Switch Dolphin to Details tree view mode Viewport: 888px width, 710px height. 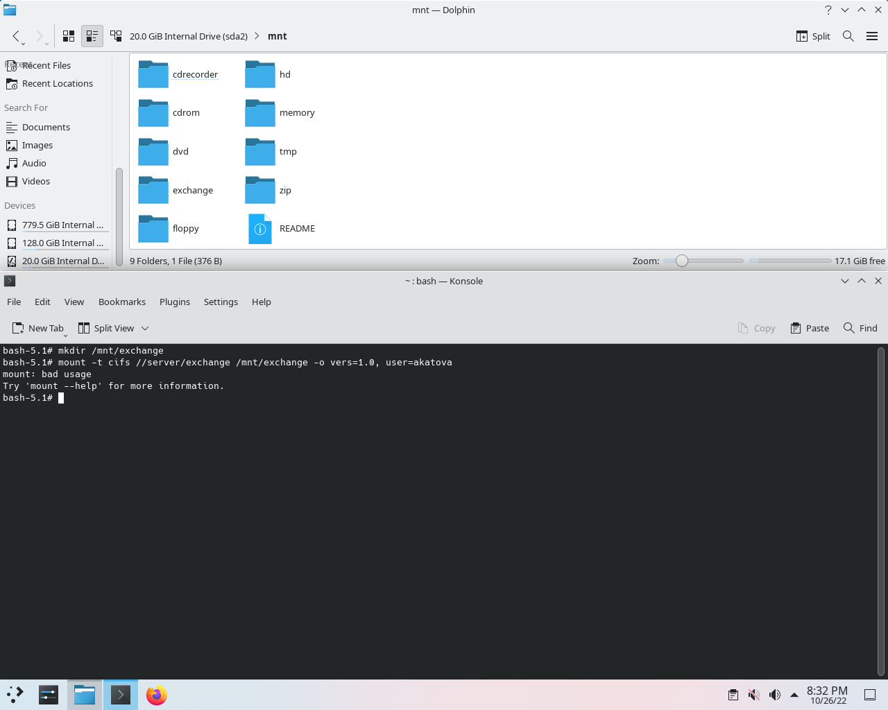click(x=116, y=36)
